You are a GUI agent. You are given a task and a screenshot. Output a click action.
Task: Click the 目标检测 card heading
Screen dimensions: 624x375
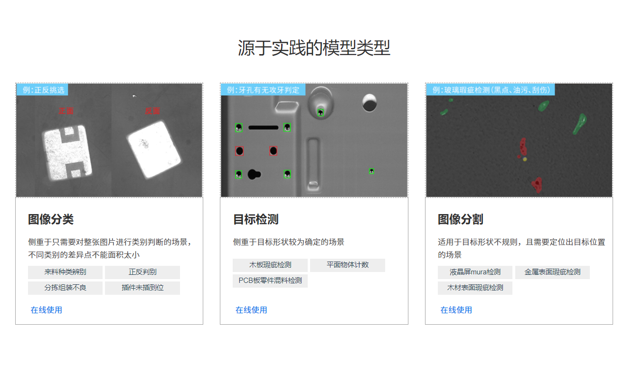(255, 219)
